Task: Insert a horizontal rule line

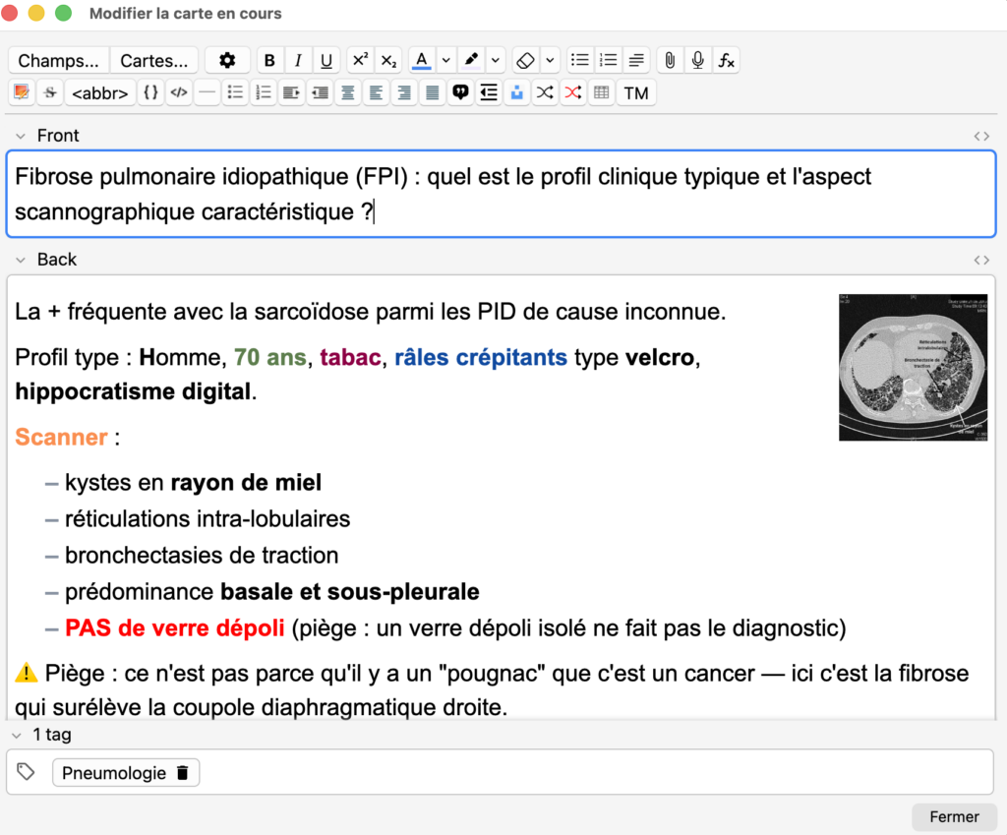Action: pos(207,92)
